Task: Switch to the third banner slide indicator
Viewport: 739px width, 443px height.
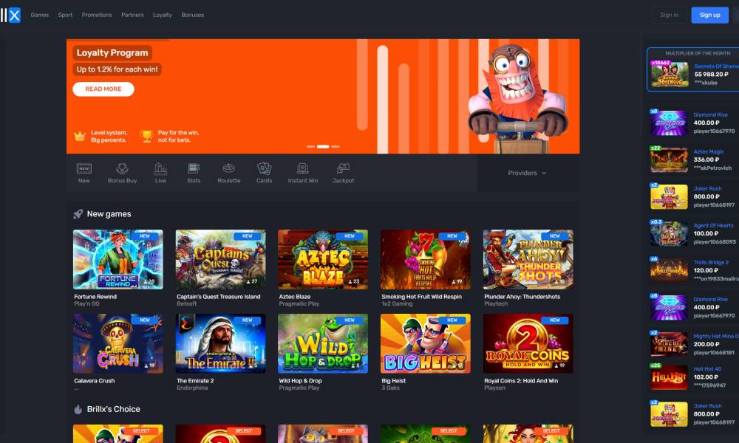Action: pos(336,147)
